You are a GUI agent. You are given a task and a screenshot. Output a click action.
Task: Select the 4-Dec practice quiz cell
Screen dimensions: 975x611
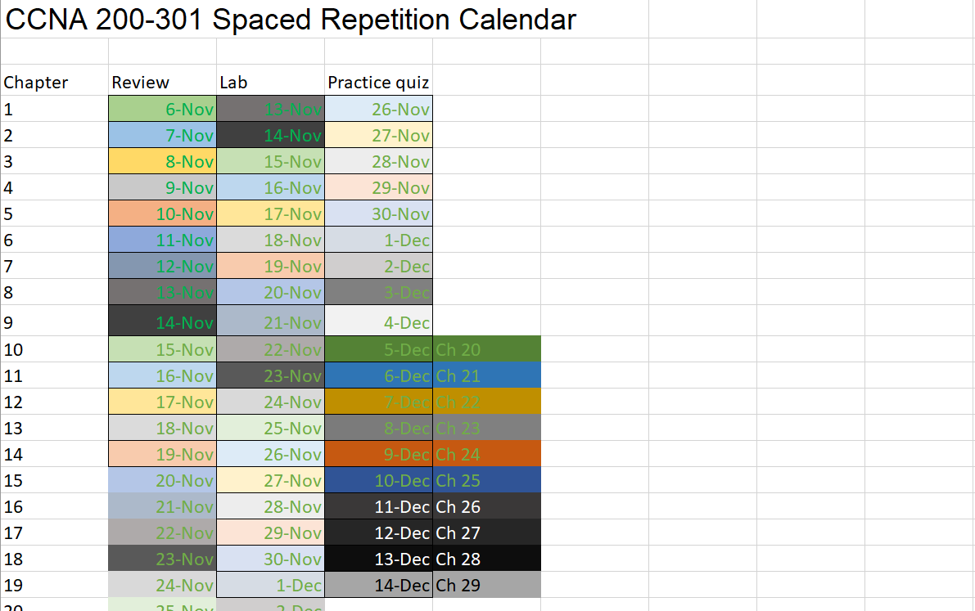coord(378,321)
